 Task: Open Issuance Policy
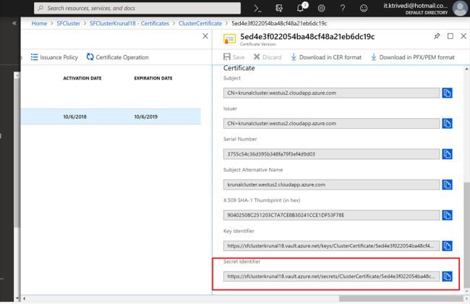click(54, 57)
